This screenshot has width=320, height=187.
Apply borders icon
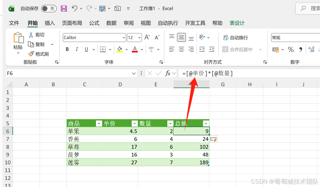(x=103, y=49)
